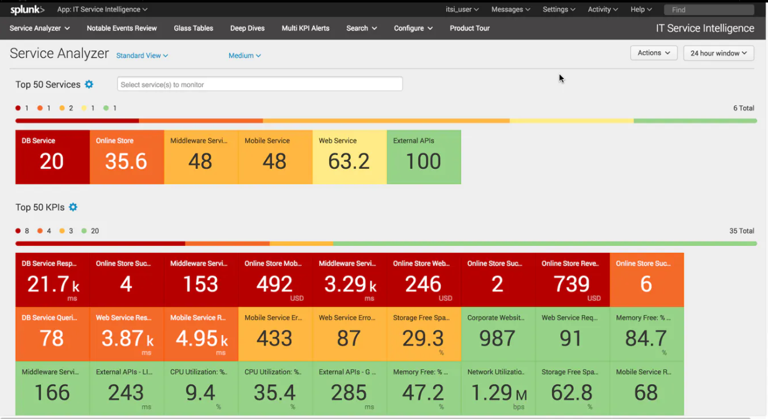Screen dimensions: 768x419
Task: Click the green severity dot in KPIs legend
Action: (84, 230)
